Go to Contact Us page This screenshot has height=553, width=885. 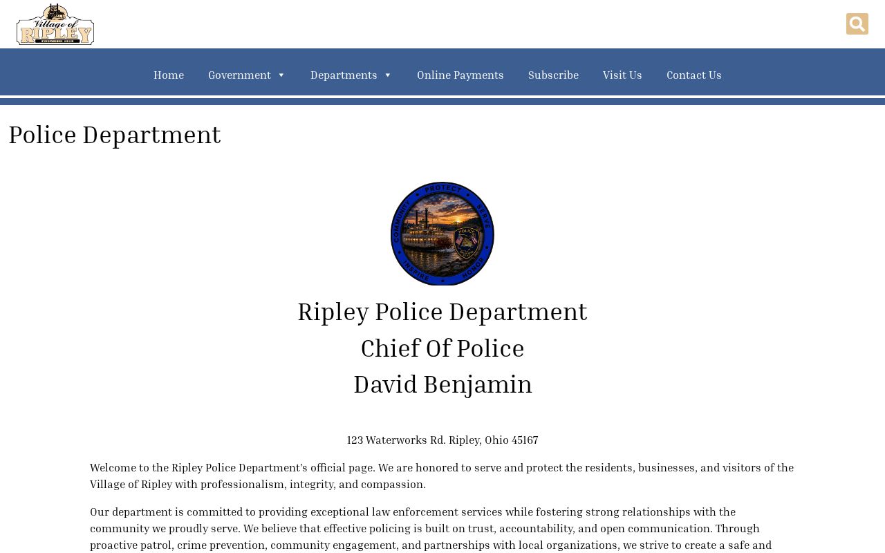694,75
